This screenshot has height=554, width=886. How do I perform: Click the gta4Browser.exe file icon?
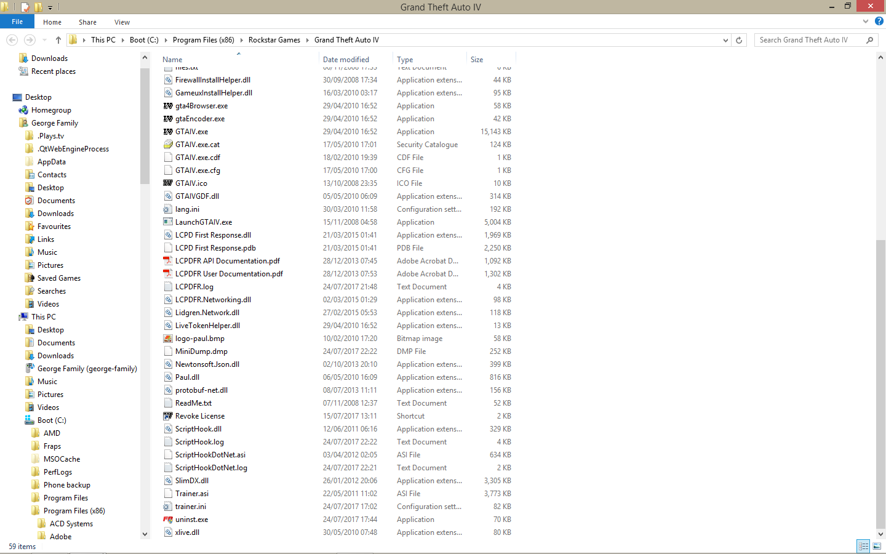167,106
